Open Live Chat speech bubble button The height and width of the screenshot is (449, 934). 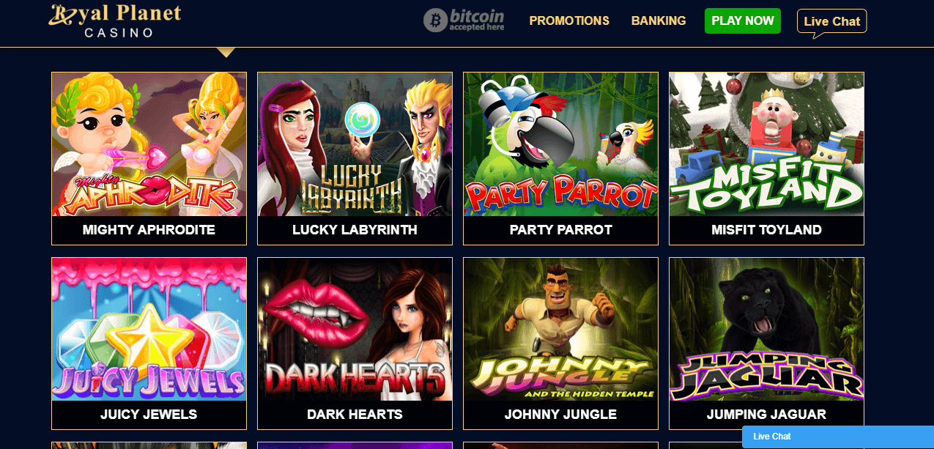click(x=831, y=22)
